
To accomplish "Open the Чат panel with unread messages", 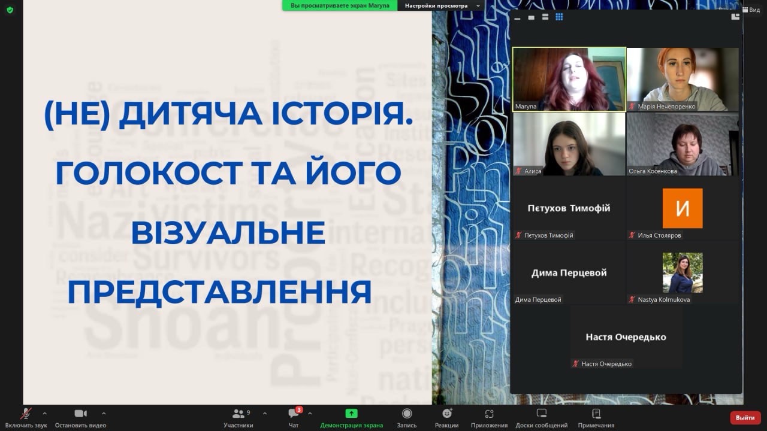I will [294, 414].
